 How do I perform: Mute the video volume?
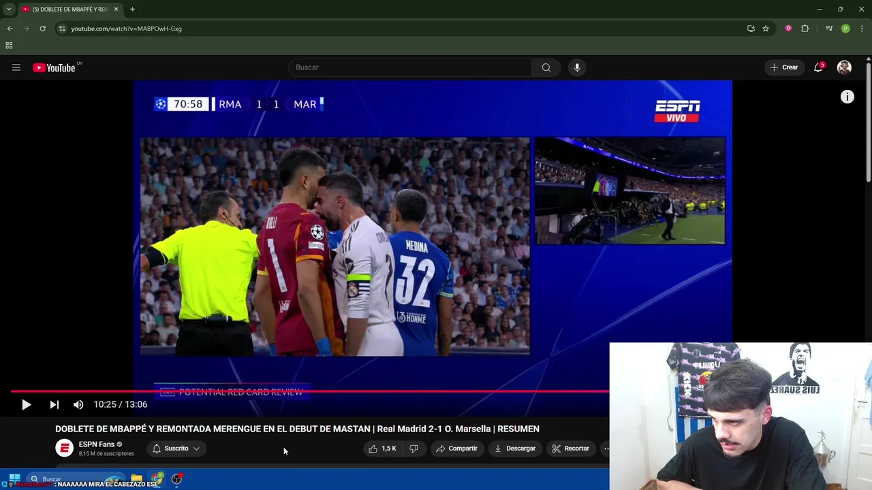78,404
